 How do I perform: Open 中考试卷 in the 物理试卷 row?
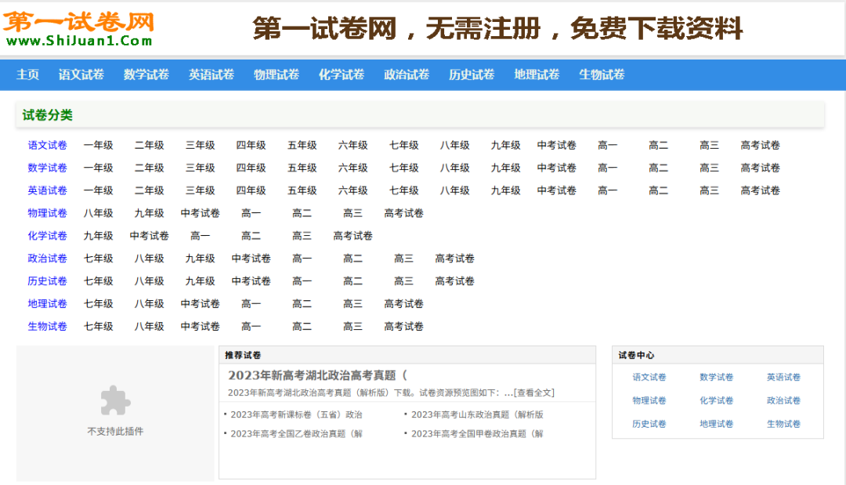(200, 212)
